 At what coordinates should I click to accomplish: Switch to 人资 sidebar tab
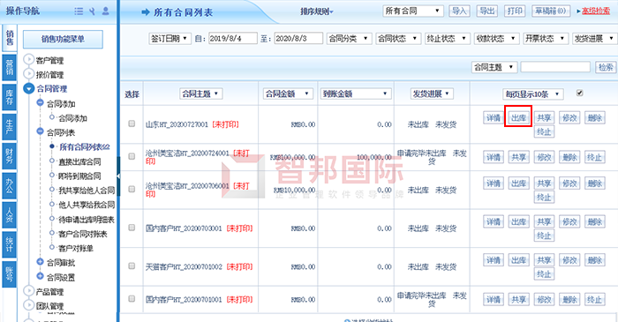(x=10, y=215)
